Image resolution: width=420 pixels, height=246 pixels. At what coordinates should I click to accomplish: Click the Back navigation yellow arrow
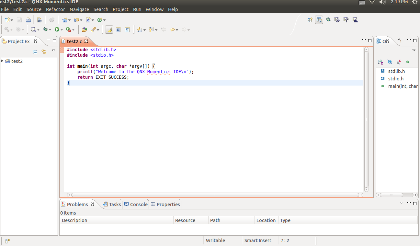[172, 29]
